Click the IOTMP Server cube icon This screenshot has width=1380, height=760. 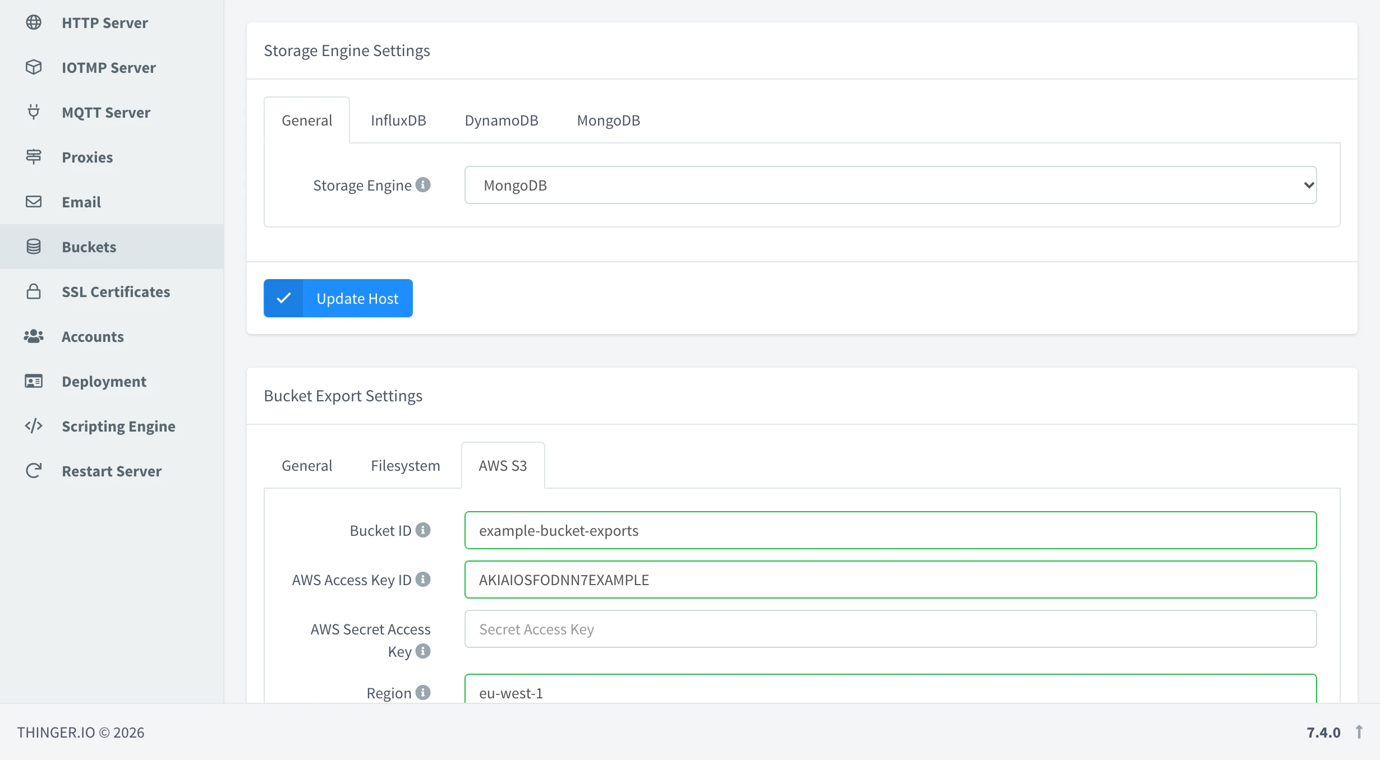point(34,67)
